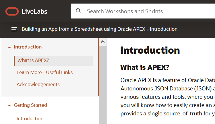Click Introduction at end of header breadcrumb
Screen dimensions: 215x124
[x=164, y=29]
